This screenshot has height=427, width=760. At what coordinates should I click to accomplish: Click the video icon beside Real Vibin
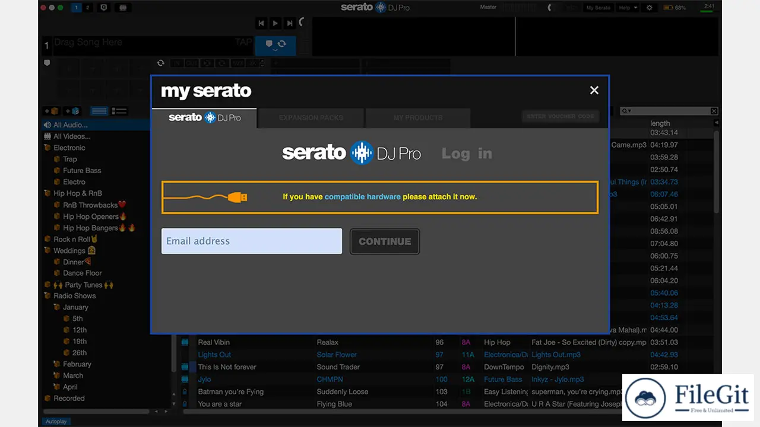coord(185,342)
